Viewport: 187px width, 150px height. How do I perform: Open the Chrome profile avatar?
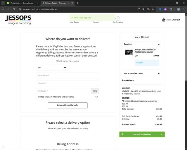pyautogui.click(x=179, y=9)
